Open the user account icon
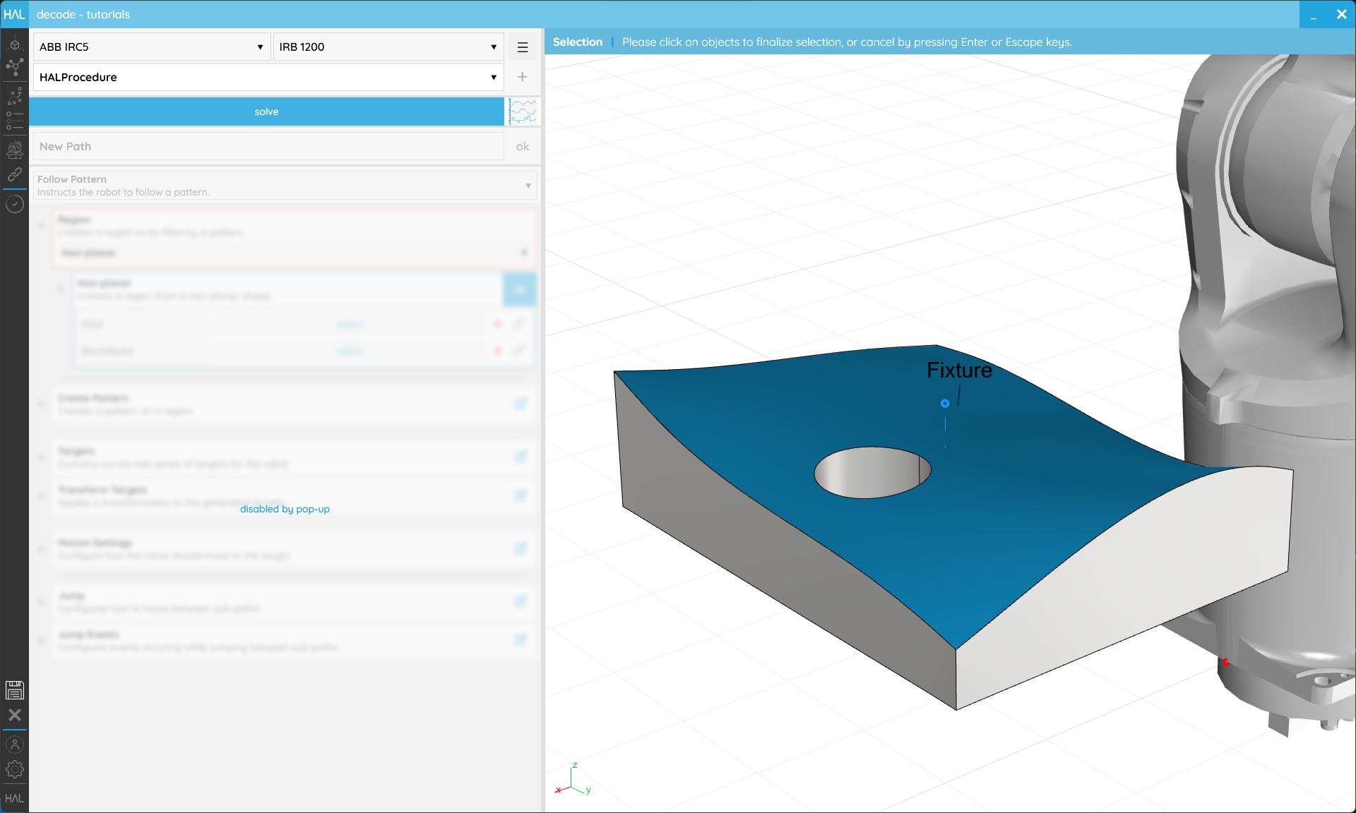The height and width of the screenshot is (813, 1356). 14,745
